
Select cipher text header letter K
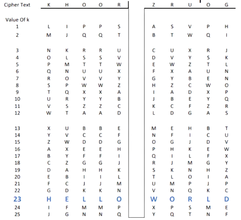pyautogui.click(x=49, y=5)
